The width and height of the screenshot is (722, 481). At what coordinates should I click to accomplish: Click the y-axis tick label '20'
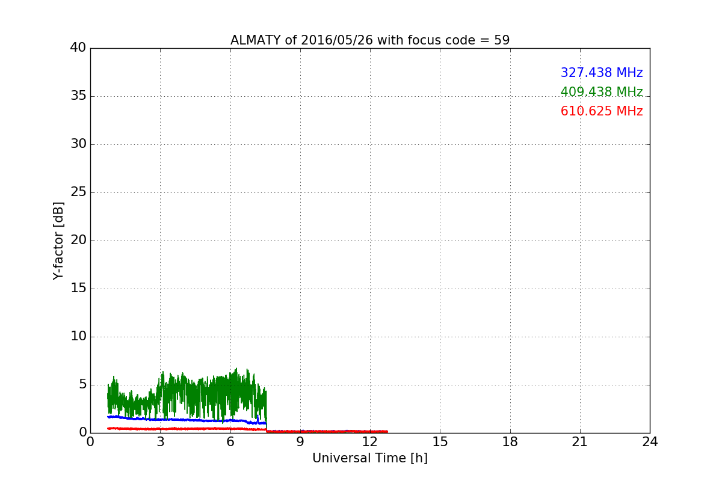pyautogui.click(x=78, y=240)
